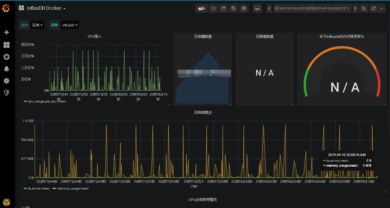Screen dimensions: 390x208
Task: Click the Add panel toolbar icon
Action: [x=202, y=8]
